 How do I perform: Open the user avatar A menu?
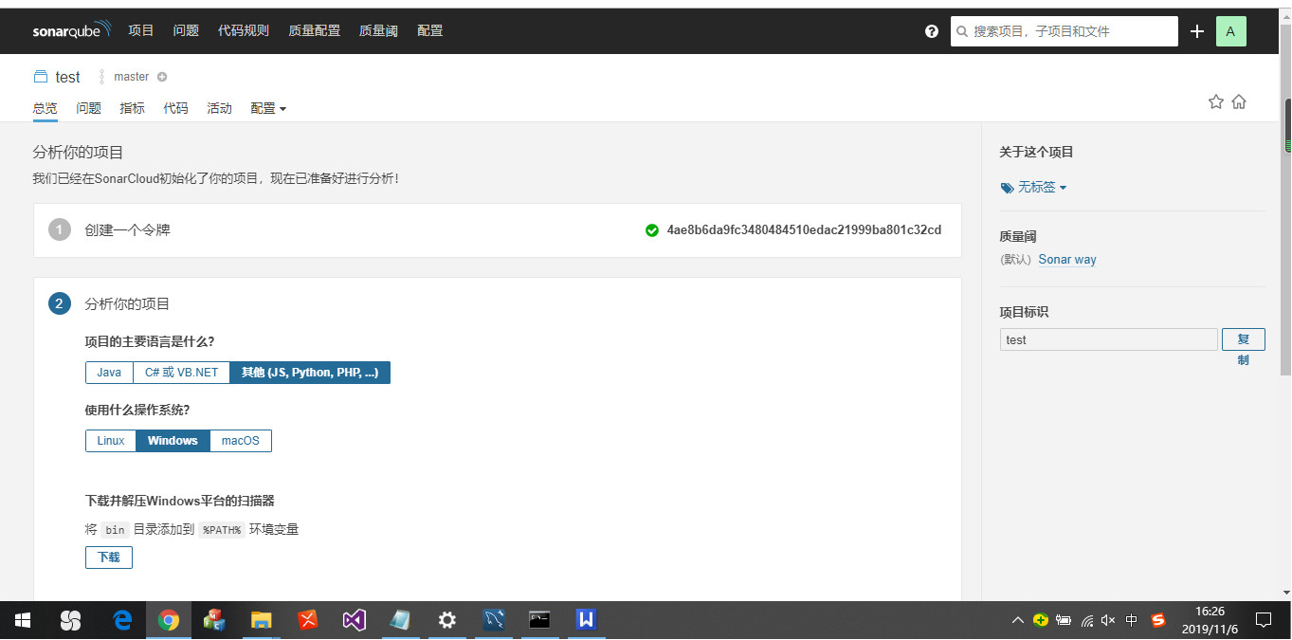click(x=1231, y=31)
